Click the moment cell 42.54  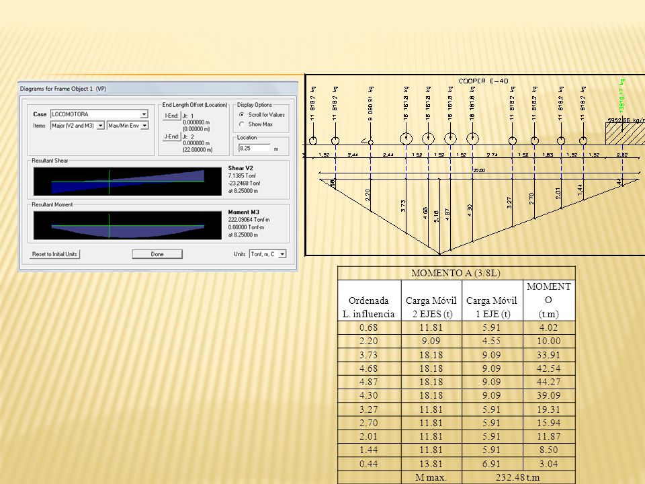549,368
